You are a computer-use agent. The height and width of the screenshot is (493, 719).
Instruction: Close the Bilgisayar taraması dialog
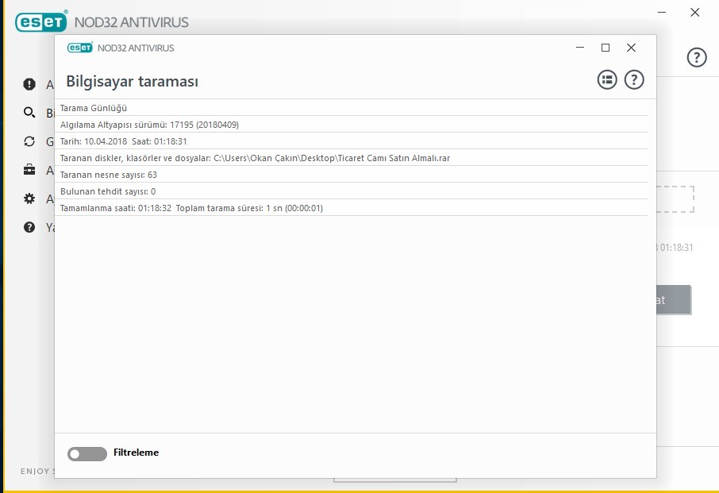[631, 48]
